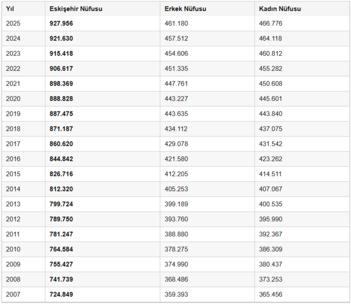Click the 2011 male population 388.880

pyautogui.click(x=176, y=234)
